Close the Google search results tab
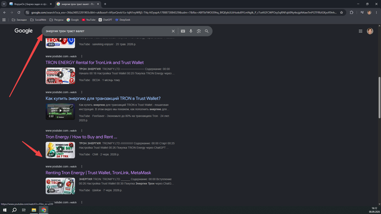 (x=98, y=4)
